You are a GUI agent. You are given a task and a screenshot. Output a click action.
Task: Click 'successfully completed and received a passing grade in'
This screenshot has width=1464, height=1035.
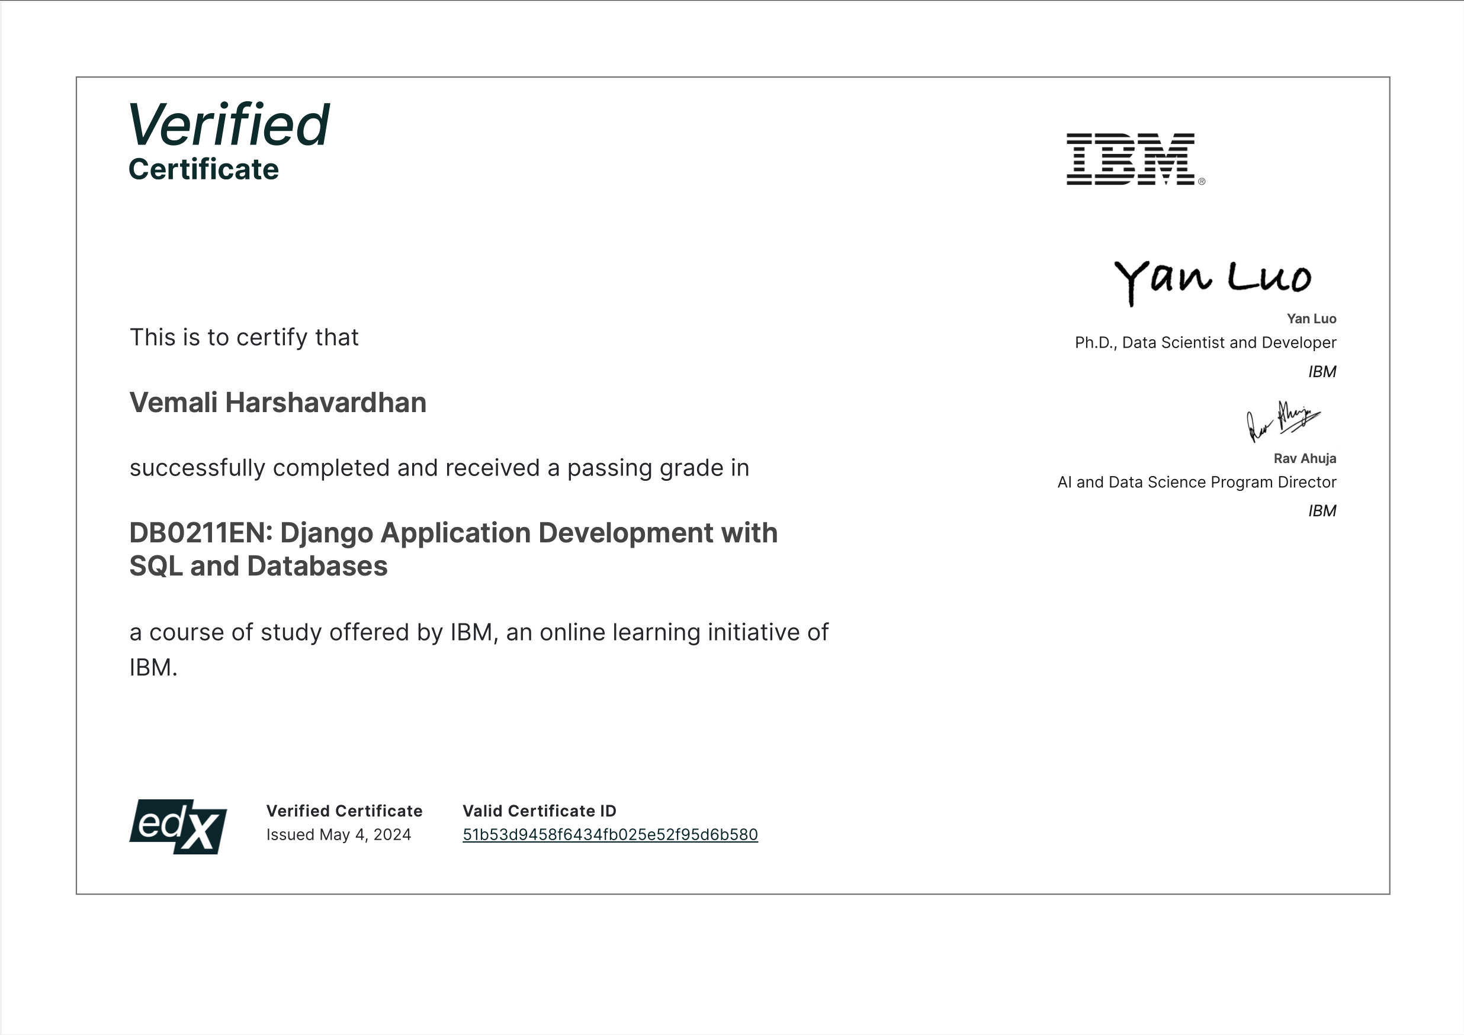click(439, 468)
